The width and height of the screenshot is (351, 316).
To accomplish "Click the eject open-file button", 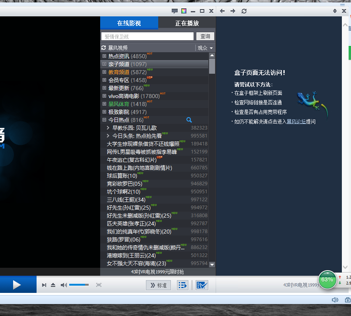I will click(53, 285).
